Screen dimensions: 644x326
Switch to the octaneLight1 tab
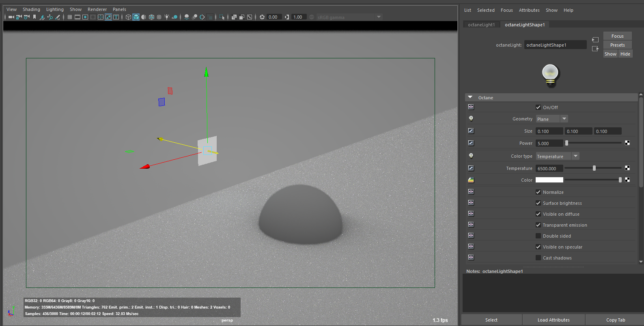[x=481, y=25]
